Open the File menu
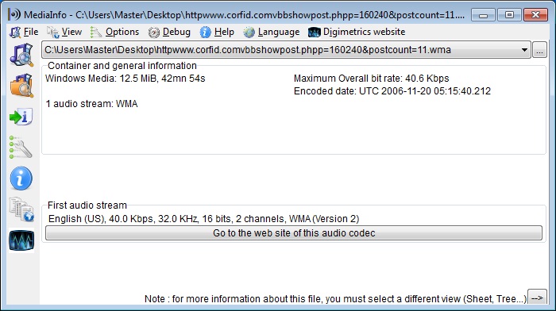This screenshot has width=556, height=311. click(x=24, y=32)
